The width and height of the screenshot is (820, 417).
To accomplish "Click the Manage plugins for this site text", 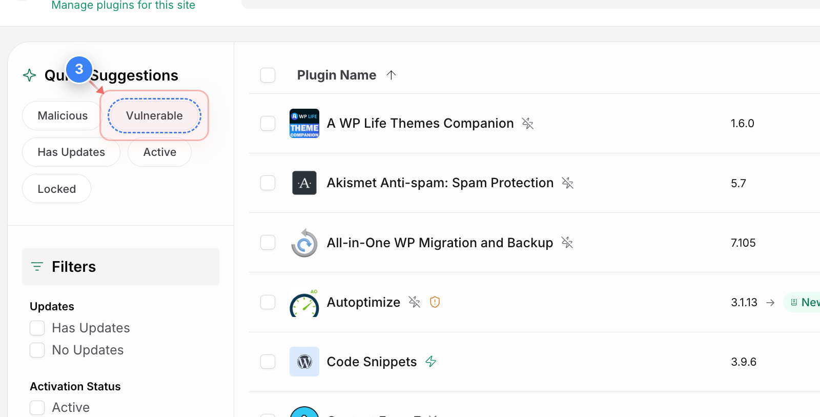I will [124, 5].
